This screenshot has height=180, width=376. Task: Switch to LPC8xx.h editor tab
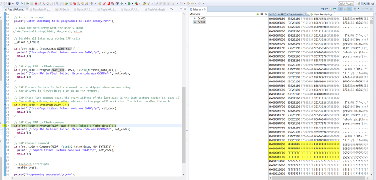click(x=62, y=9)
